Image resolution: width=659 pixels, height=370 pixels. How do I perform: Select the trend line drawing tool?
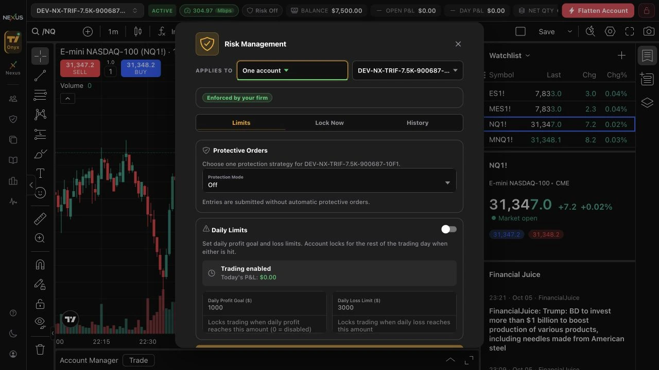click(x=40, y=76)
